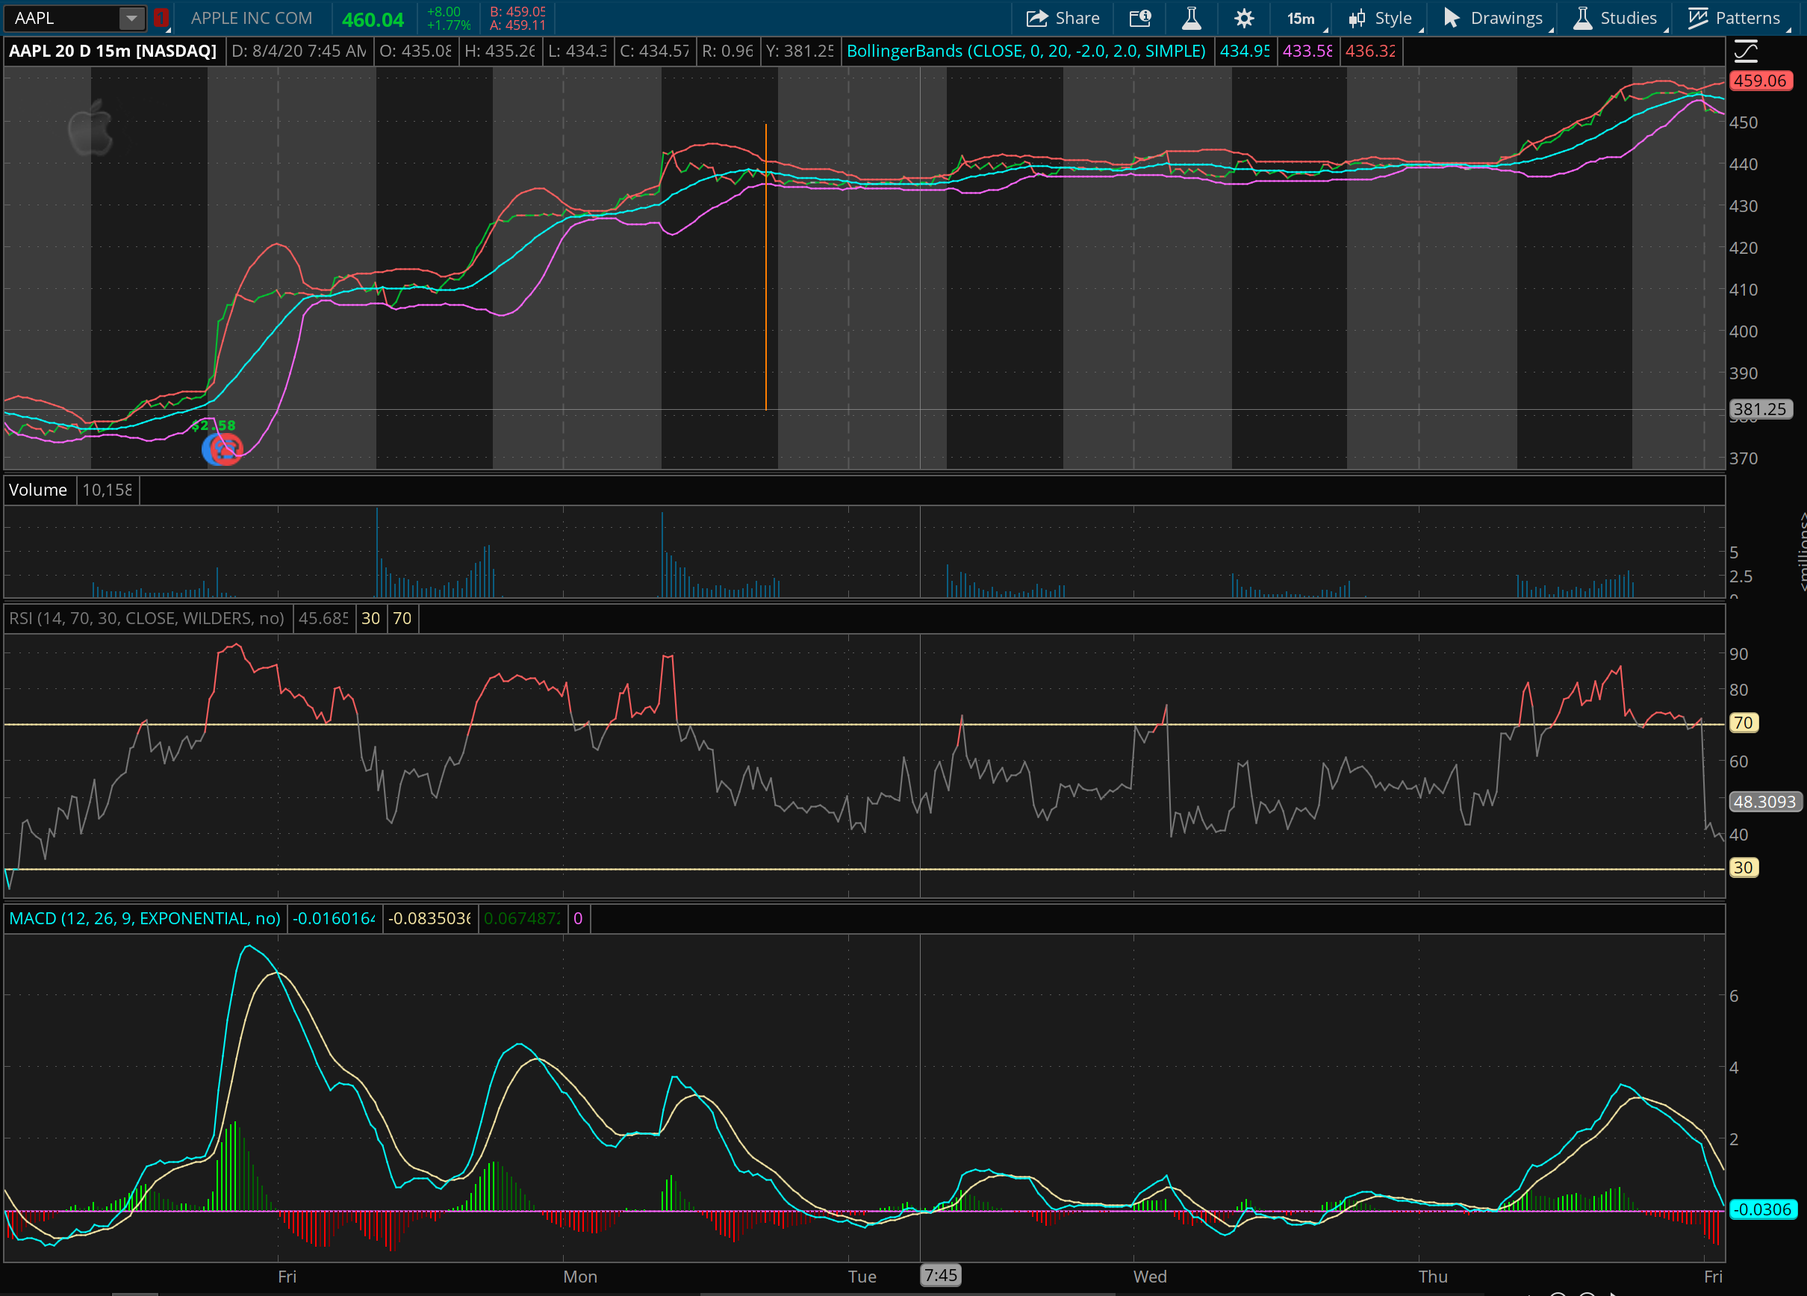Click the Share button label

(1077, 19)
